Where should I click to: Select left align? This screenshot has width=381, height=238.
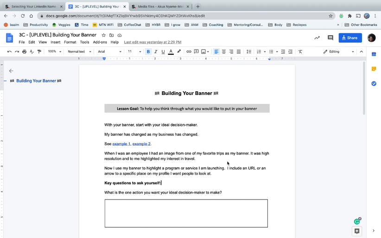pos(216,51)
